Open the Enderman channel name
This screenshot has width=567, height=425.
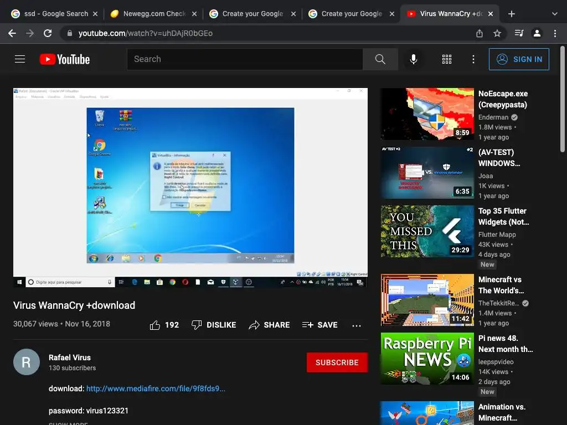click(493, 117)
